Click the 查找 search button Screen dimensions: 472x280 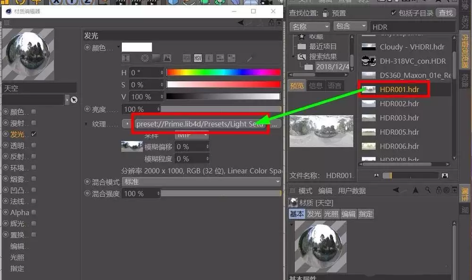(446, 13)
